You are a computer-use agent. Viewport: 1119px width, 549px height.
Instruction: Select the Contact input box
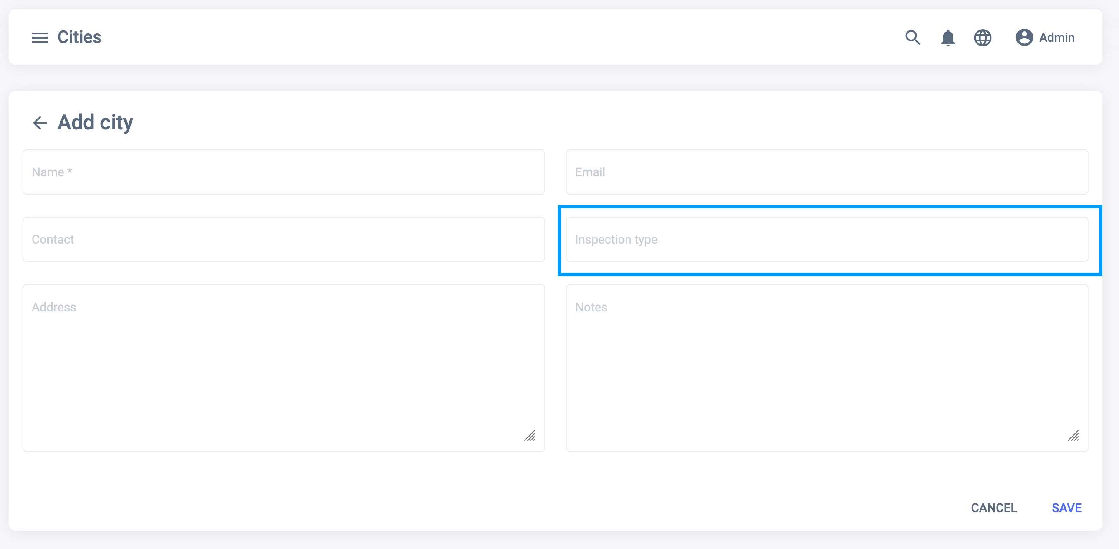(x=283, y=239)
